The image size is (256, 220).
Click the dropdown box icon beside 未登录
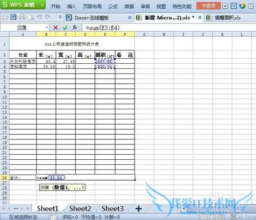(x=225, y=6)
